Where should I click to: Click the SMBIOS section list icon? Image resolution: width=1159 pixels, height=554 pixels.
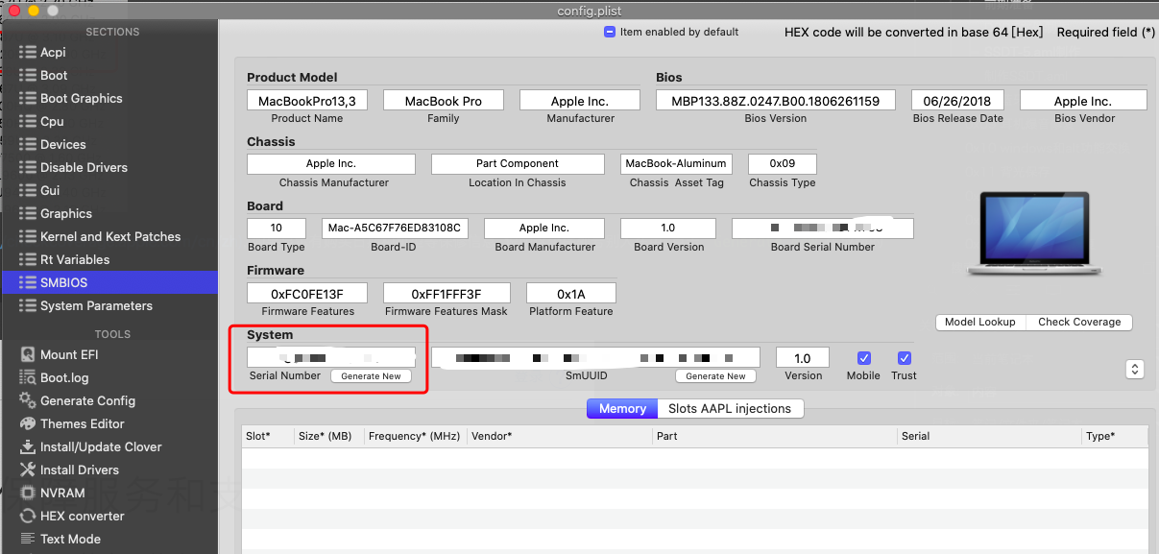(27, 282)
